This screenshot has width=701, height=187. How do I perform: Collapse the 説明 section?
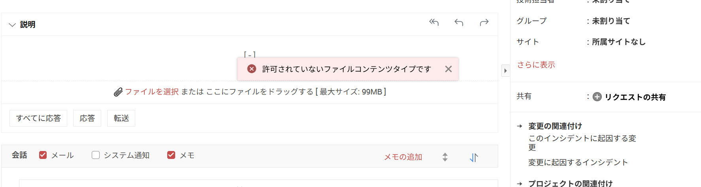click(x=12, y=25)
